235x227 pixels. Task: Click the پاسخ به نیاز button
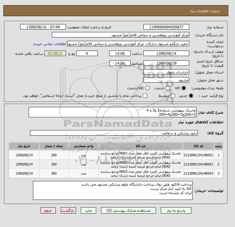tap(176, 211)
